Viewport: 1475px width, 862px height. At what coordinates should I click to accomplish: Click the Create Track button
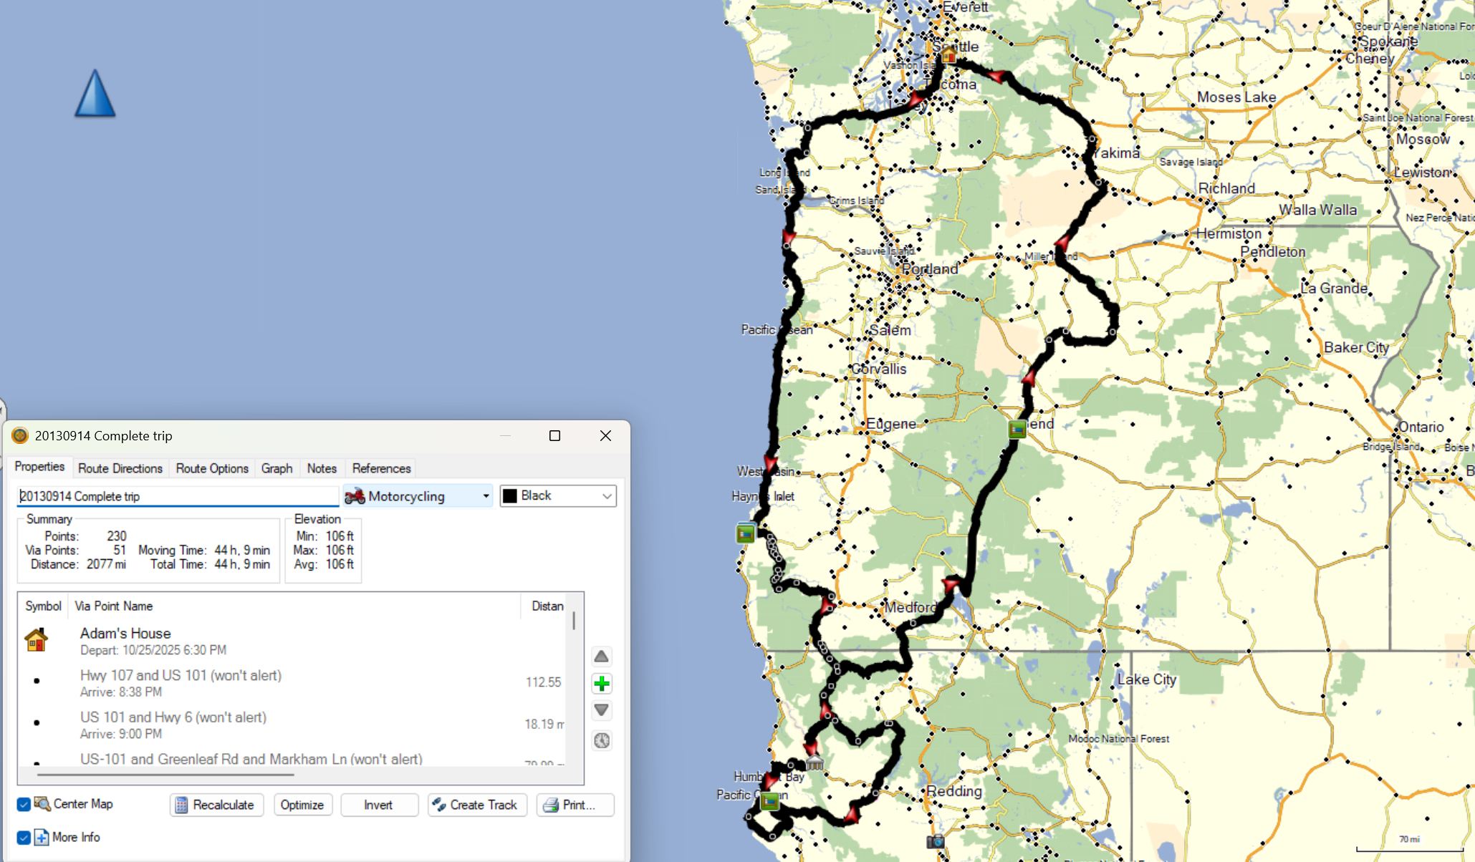click(477, 805)
